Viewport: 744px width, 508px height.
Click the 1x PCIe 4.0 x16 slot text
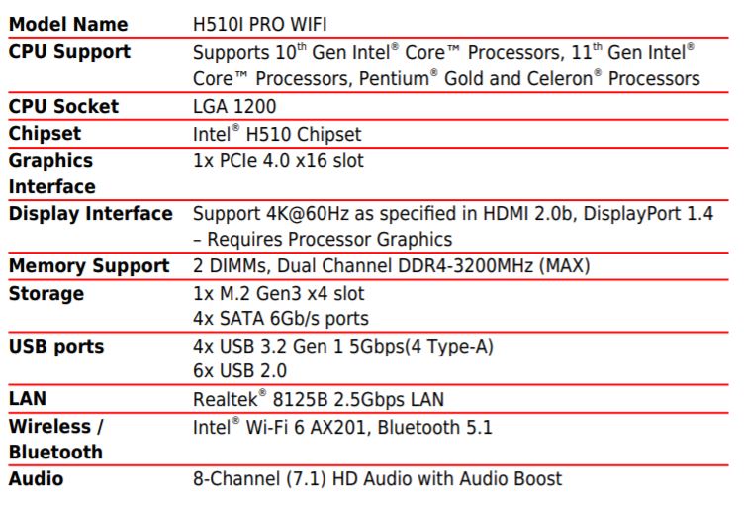coord(278,160)
